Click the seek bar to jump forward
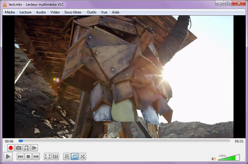 (x=124, y=141)
